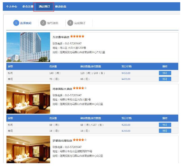Select the 酒店预订 navigation tab
Viewport: 183px width, 166px height.
click(x=44, y=6)
